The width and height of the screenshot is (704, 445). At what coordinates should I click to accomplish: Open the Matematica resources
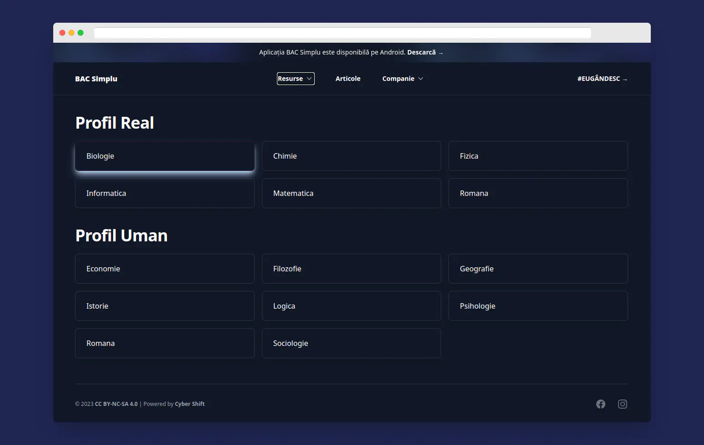click(x=351, y=193)
